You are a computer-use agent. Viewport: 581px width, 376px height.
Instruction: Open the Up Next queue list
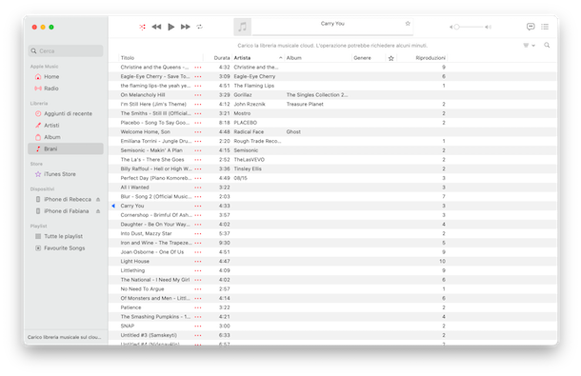tap(545, 27)
